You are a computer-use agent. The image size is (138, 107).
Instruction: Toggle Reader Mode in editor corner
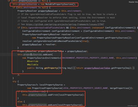[x=133, y=2]
